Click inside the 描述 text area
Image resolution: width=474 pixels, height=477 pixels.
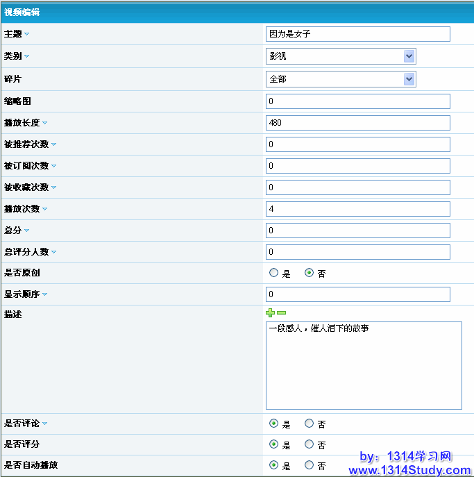coord(364,365)
